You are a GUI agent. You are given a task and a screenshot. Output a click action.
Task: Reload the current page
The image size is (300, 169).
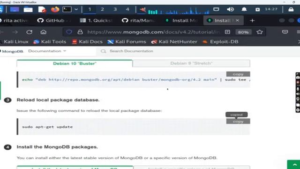pyautogui.click(x=29, y=32)
